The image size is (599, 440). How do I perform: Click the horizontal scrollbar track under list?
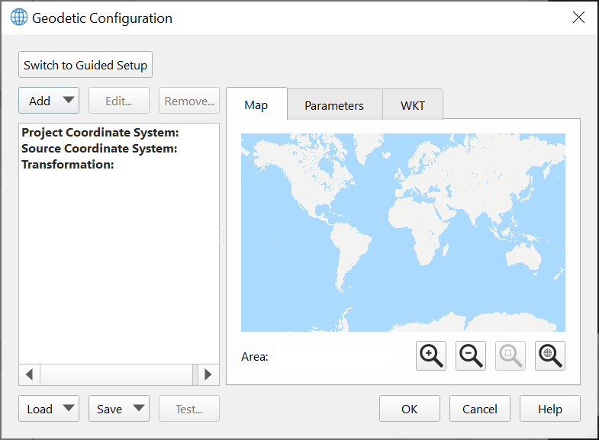pyautogui.click(x=118, y=374)
